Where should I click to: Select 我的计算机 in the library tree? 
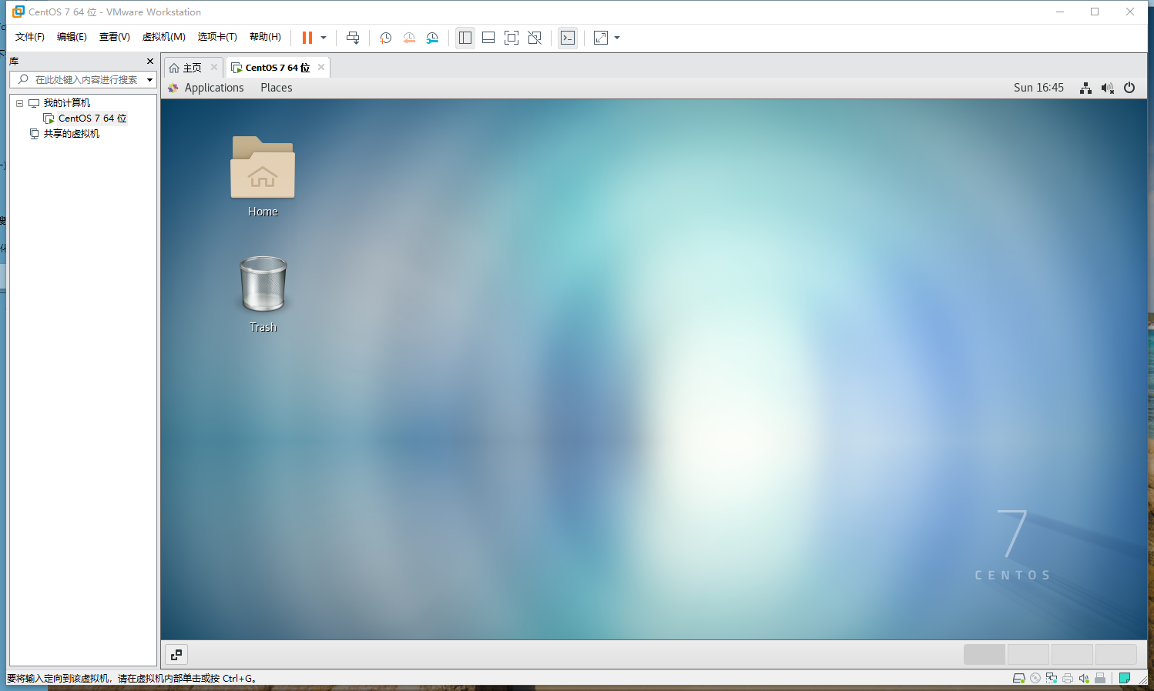click(67, 103)
